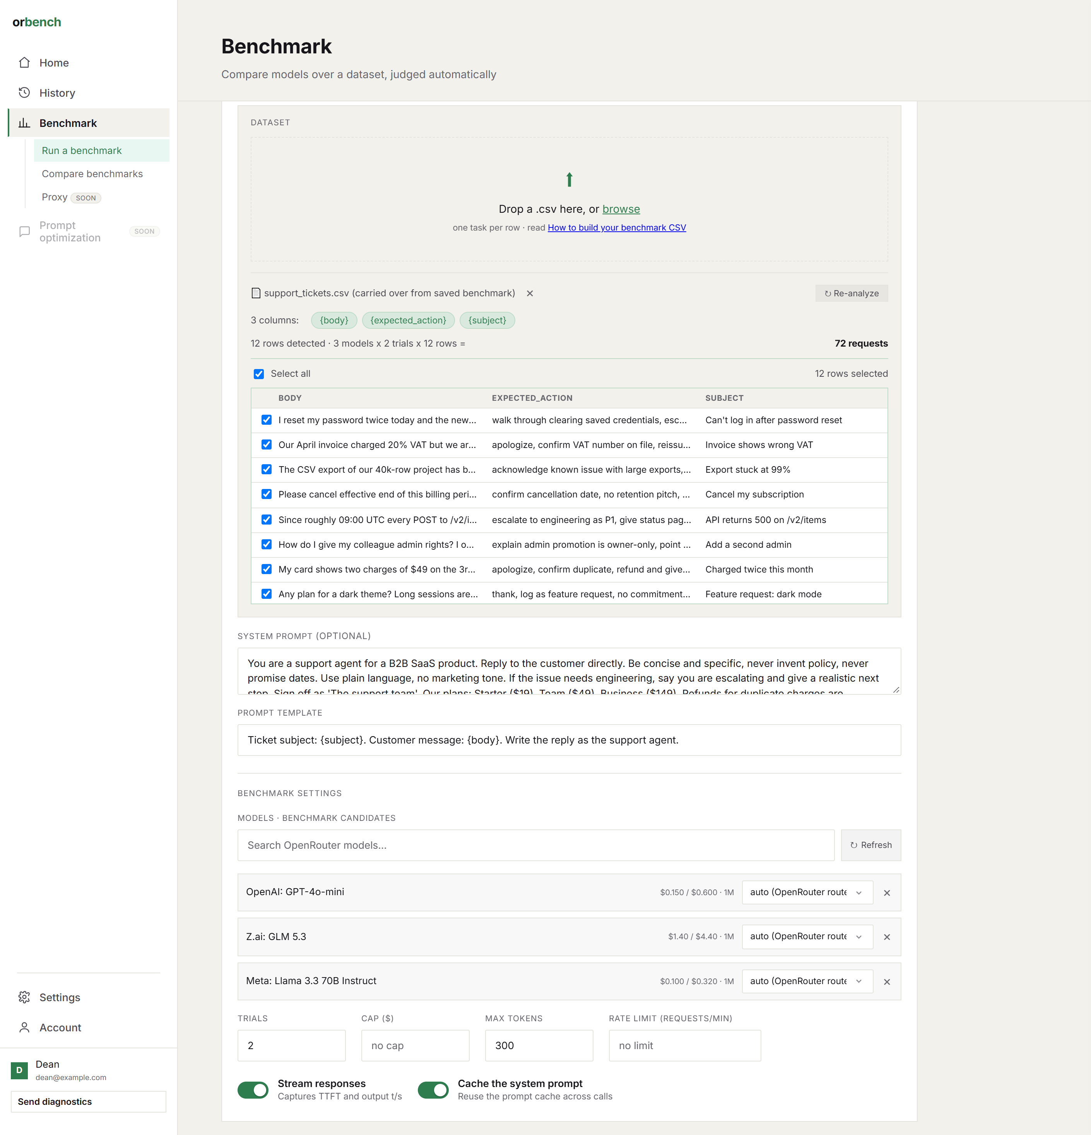
Task: Click the green upload arrow icon
Action: tap(569, 179)
